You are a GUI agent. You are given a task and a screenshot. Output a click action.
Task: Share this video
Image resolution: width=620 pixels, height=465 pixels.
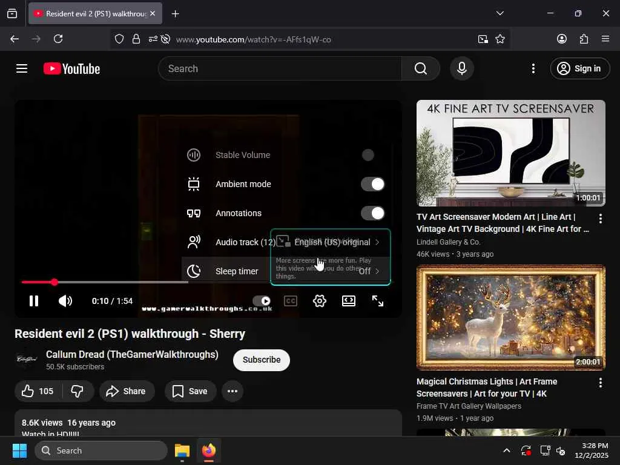[126, 391]
